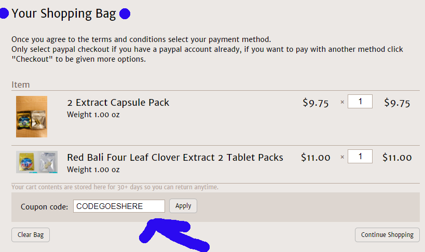Open the 2 Extract Capsule Pack thumbnail
Viewport: 425px width, 252px height.
point(32,117)
